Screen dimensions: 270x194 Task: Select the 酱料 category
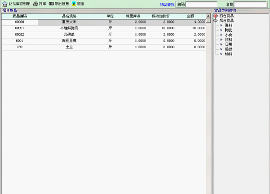pyautogui.click(x=229, y=25)
